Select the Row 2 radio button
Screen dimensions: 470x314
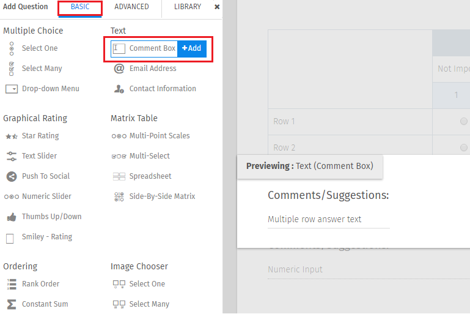coord(464,148)
